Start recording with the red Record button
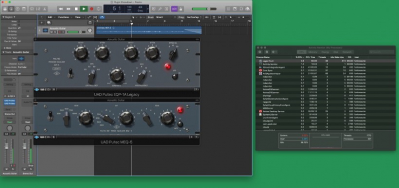Screen dimensions: 399x188 click(x=91, y=9)
